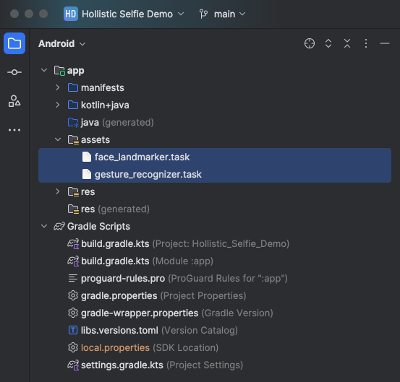
Task: Expand the kotlin+java folder chevron
Action: 58,105
